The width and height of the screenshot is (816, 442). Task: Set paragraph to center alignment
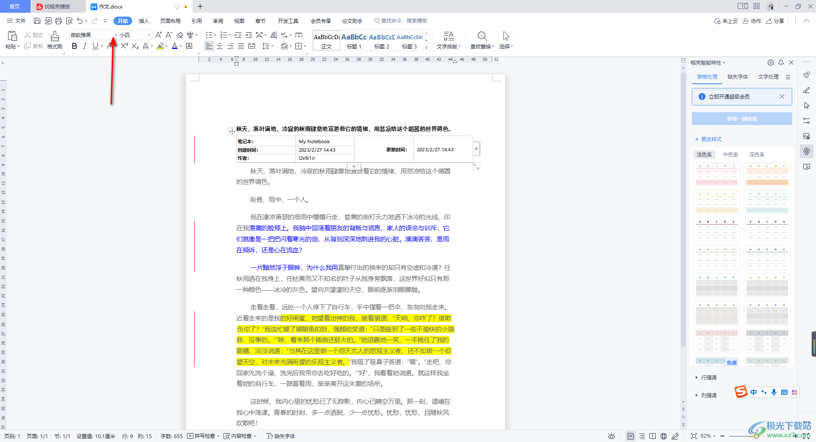[x=219, y=46]
